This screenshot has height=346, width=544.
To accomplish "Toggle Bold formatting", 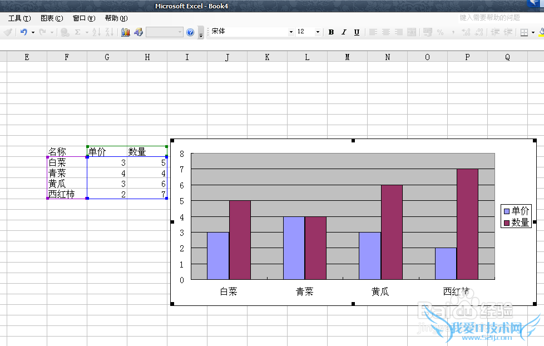I will tap(331, 32).
